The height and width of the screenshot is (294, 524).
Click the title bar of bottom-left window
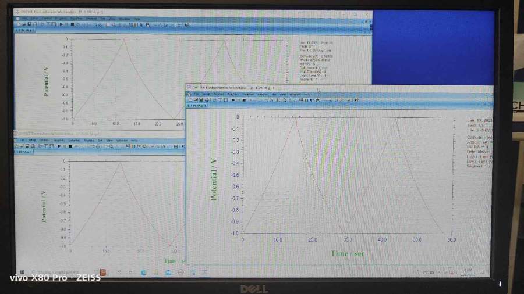click(x=87, y=133)
